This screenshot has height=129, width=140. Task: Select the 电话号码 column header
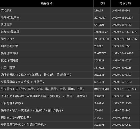(x=125, y=3)
